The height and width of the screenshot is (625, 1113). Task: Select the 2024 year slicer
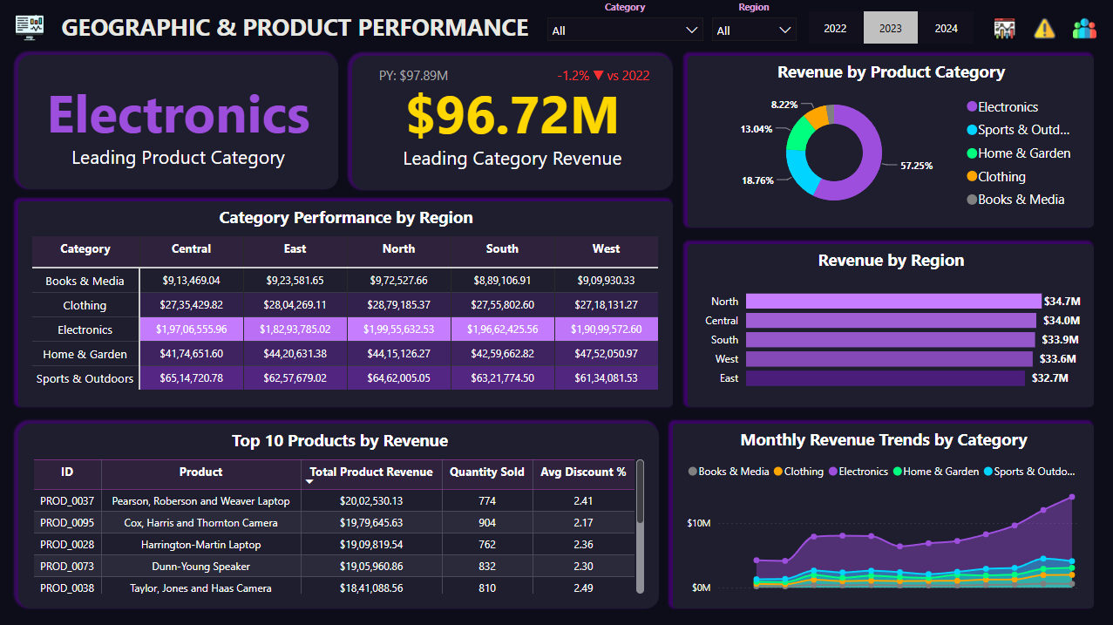tap(946, 28)
